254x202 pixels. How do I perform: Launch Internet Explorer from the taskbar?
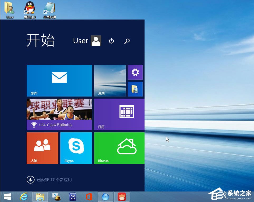click(x=23, y=196)
